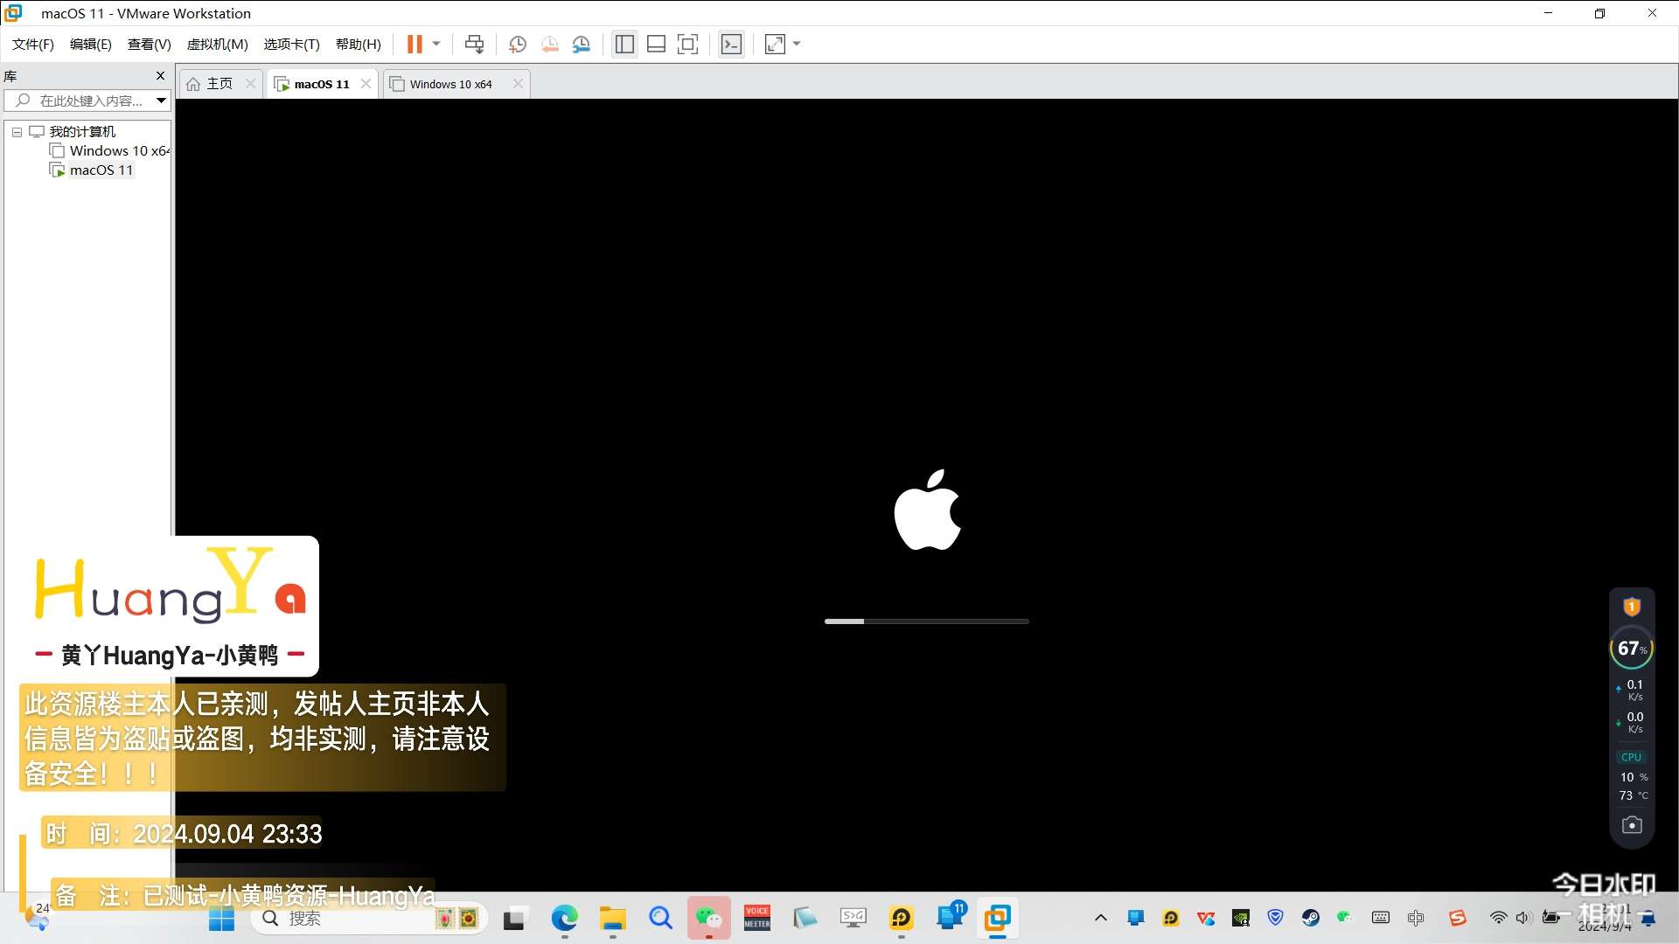This screenshot has width=1679, height=944.
Task: Open WeChat from the taskbar
Action: tap(708, 919)
